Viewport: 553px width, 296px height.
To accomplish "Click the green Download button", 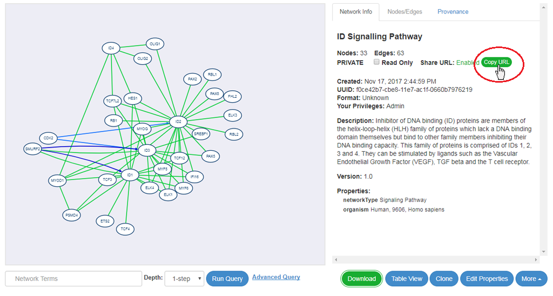I will [x=361, y=279].
